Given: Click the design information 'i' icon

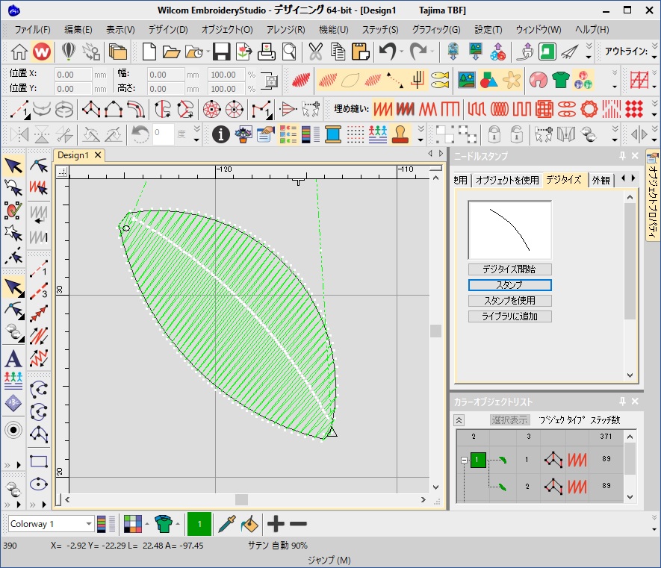Looking at the screenshot, I should 221,134.
